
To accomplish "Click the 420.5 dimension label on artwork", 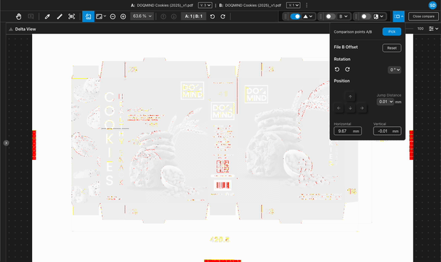I will [x=219, y=239].
